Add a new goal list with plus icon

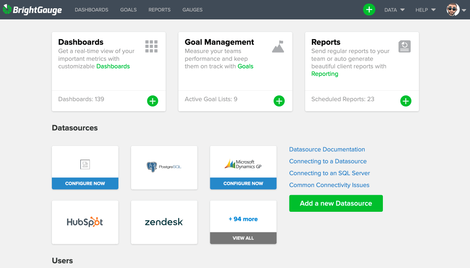pos(279,101)
